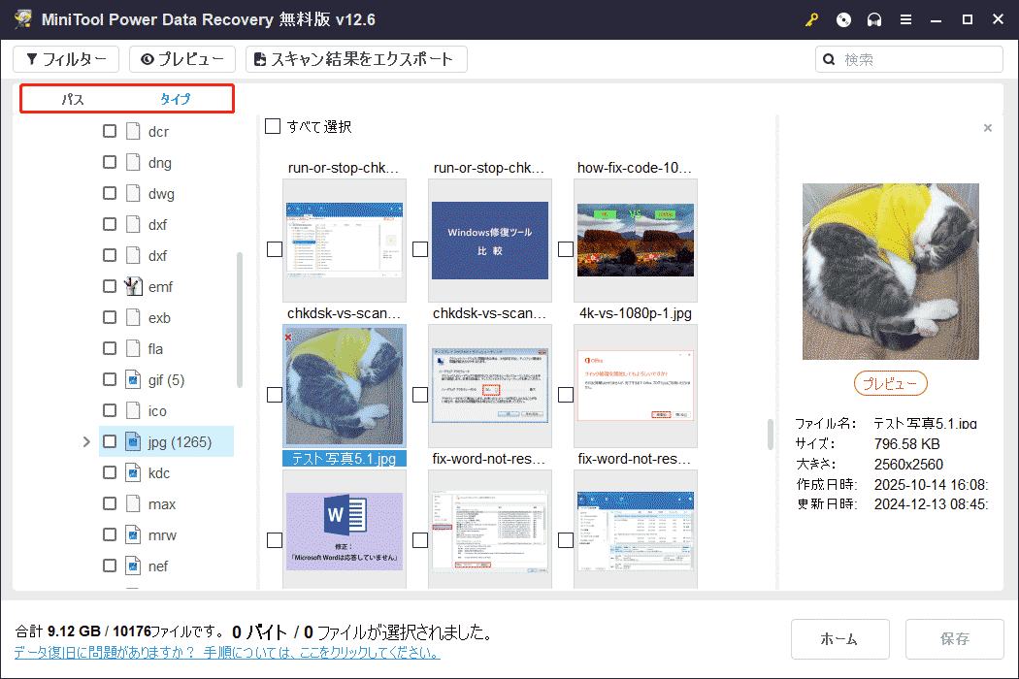Check the gif (5) checkbox

[x=110, y=379]
